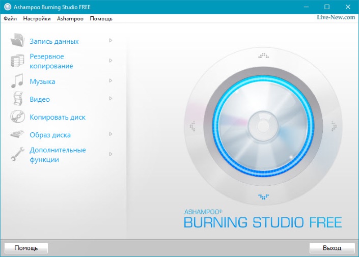Expand the Резервное копирование submenu arrow
Viewport: 359px width, 257px height.
coord(111,61)
